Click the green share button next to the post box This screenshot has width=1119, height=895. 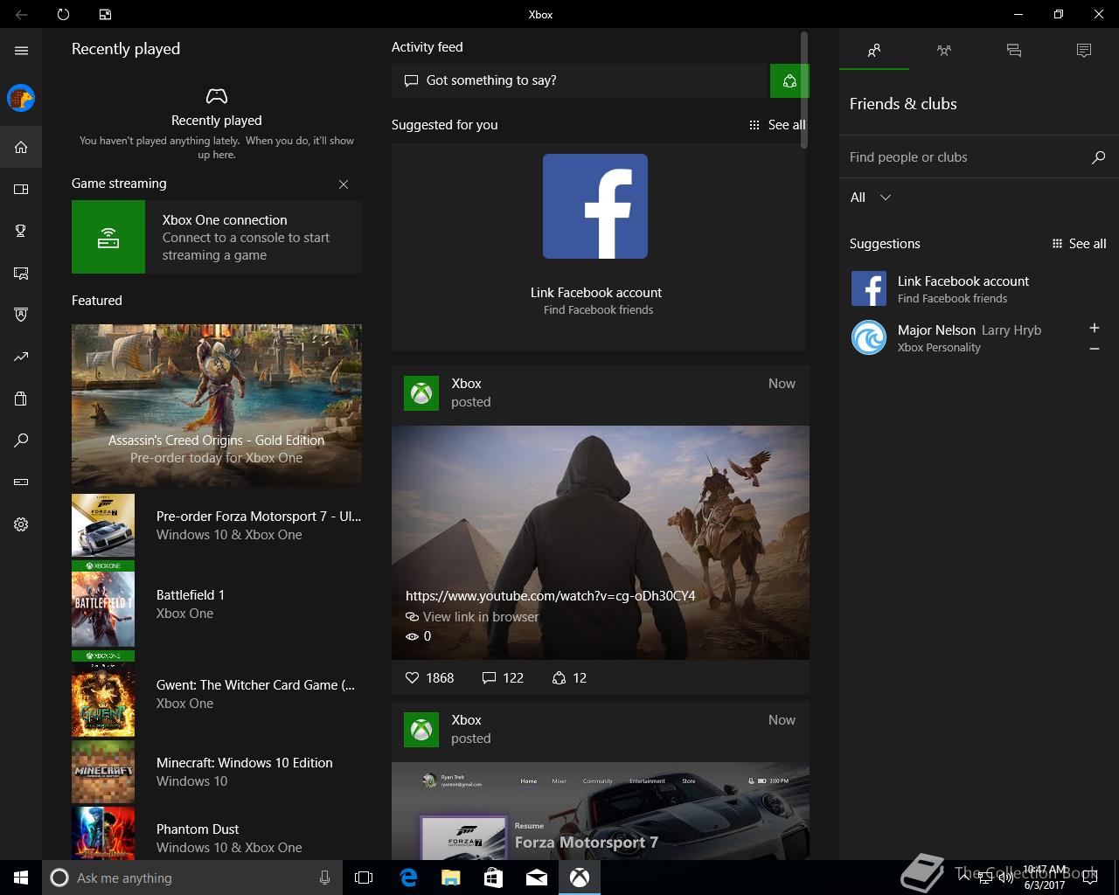[x=789, y=81]
